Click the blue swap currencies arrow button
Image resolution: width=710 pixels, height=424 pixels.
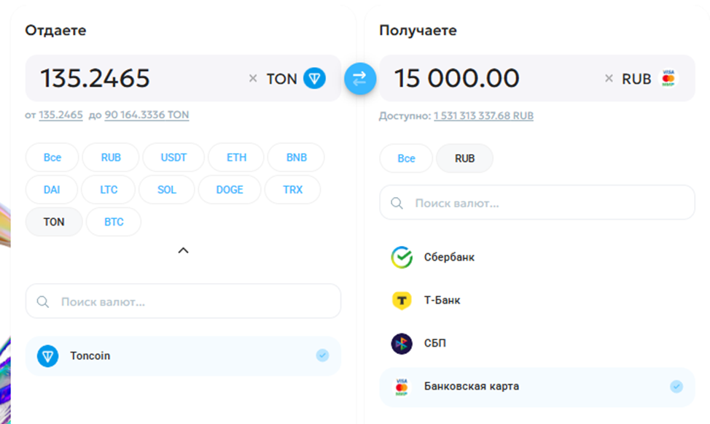[x=359, y=79]
